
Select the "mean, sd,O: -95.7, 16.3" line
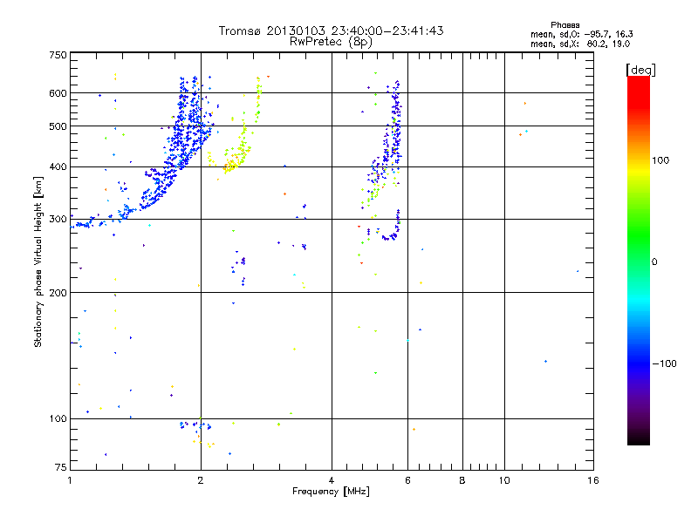tap(581, 34)
